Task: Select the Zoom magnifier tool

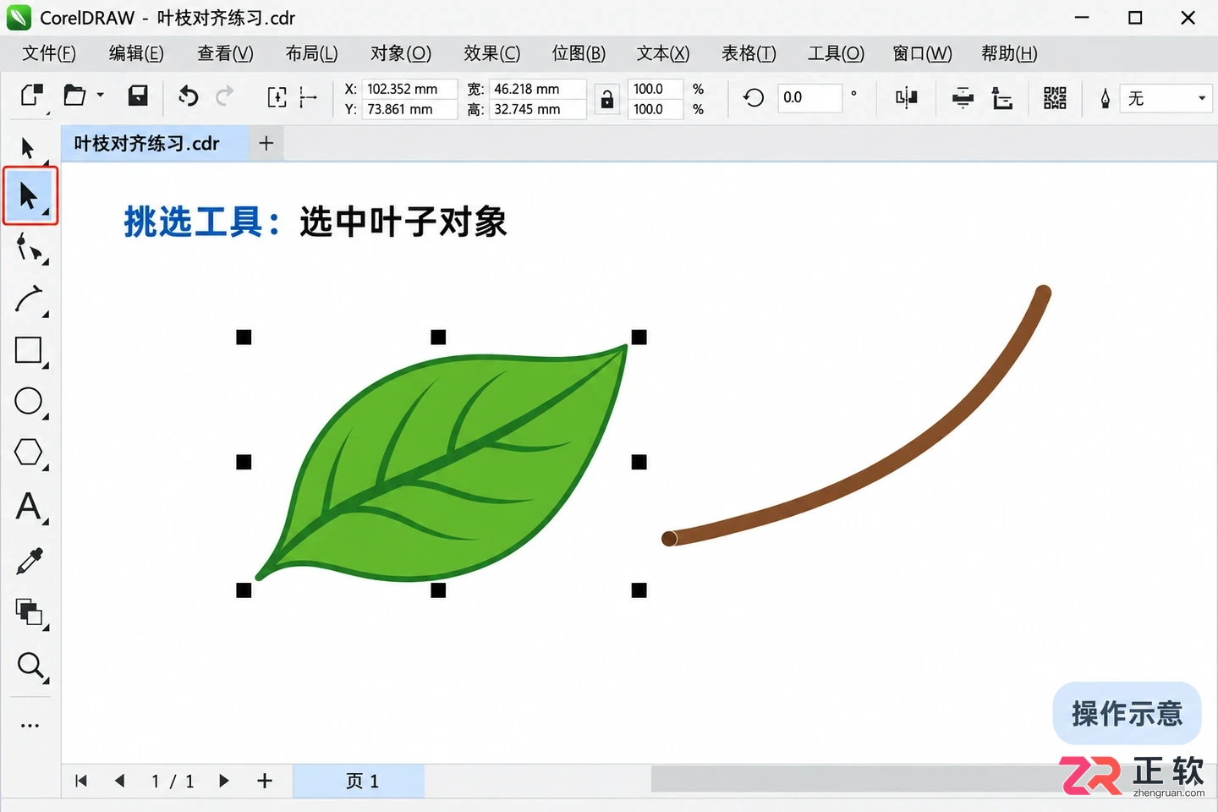Action: (x=31, y=667)
